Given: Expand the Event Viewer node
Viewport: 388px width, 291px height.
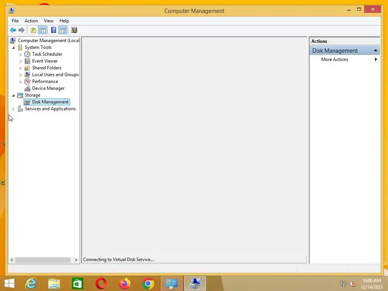Looking at the screenshot, I should pos(20,61).
